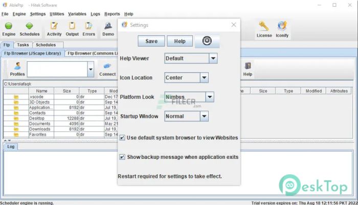The image size is (358, 205).
Task: Open the Output log icon
Action: [x=72, y=29]
